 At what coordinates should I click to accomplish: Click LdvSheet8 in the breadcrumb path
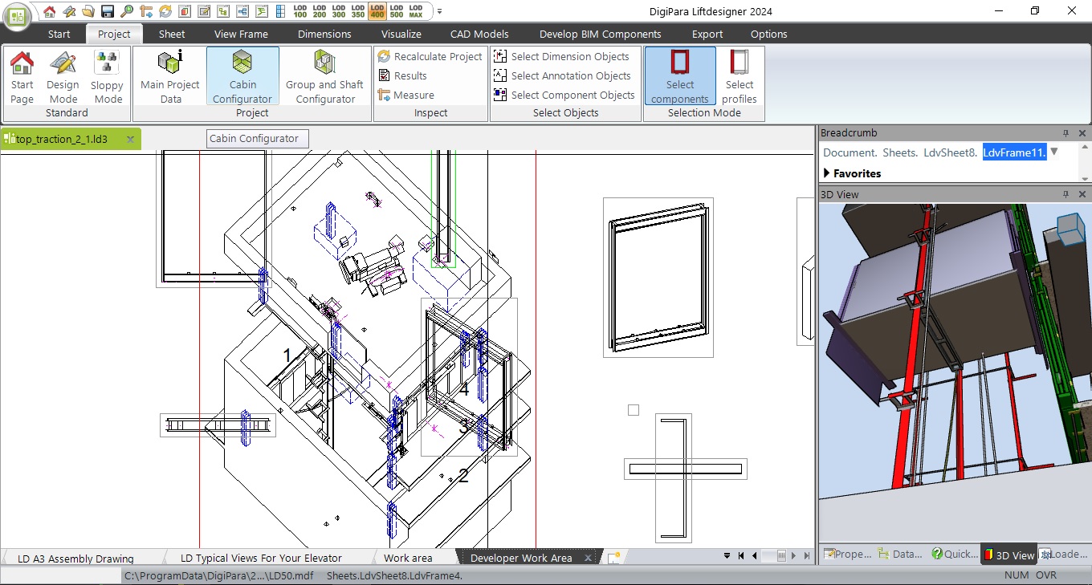click(x=951, y=152)
